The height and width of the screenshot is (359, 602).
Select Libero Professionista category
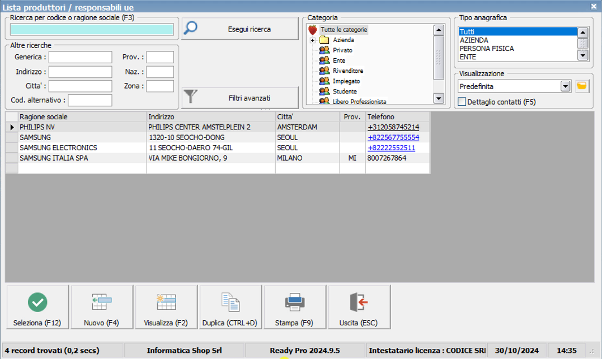359,101
